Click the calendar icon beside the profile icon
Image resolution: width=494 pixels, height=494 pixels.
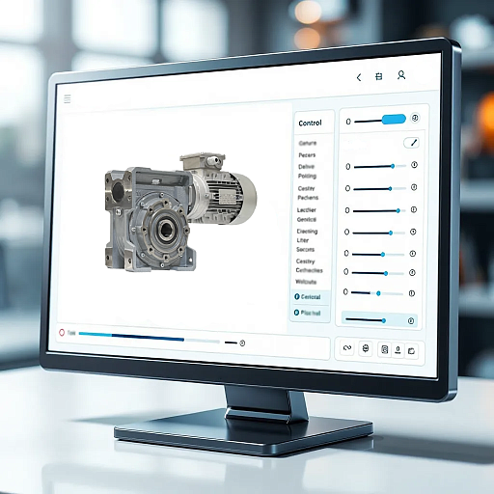(379, 76)
